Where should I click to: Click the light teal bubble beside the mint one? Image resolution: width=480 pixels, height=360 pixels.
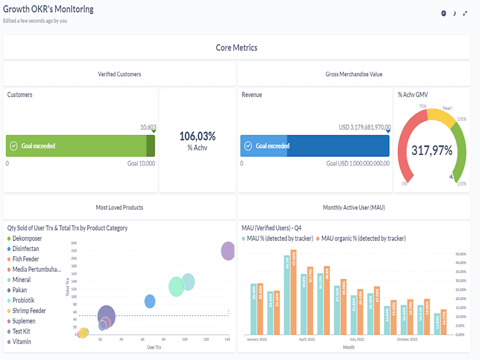(x=189, y=281)
